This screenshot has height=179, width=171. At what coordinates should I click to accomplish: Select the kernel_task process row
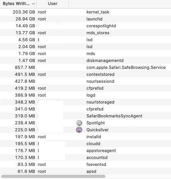tap(85, 12)
